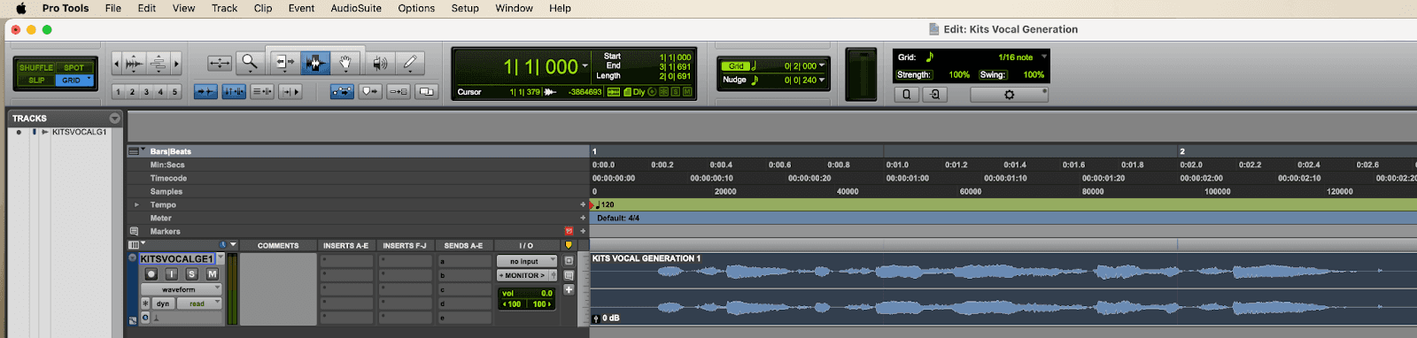Open 1/16 note quantize grid dropdown
Viewport: 1417px width, 338px height.
[x=1044, y=57]
